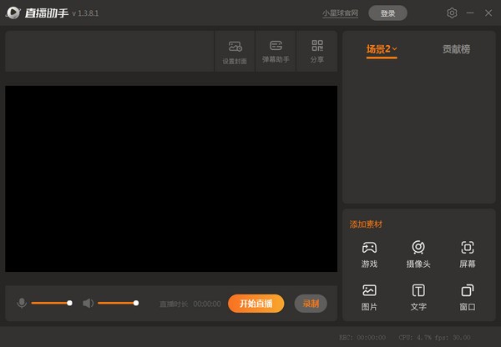Image resolution: width=501 pixels, height=347 pixels.
Task: Open 设置封面 cover settings icon
Action: [235, 51]
